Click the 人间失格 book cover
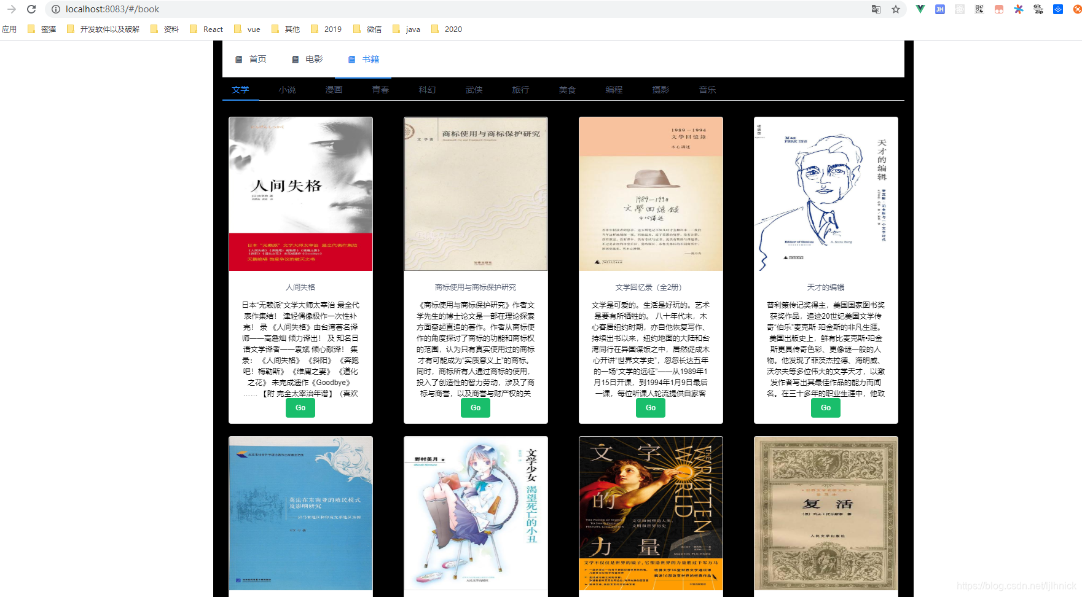1082x597 pixels. pyautogui.click(x=300, y=194)
